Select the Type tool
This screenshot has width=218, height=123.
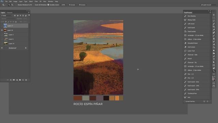click(214, 59)
